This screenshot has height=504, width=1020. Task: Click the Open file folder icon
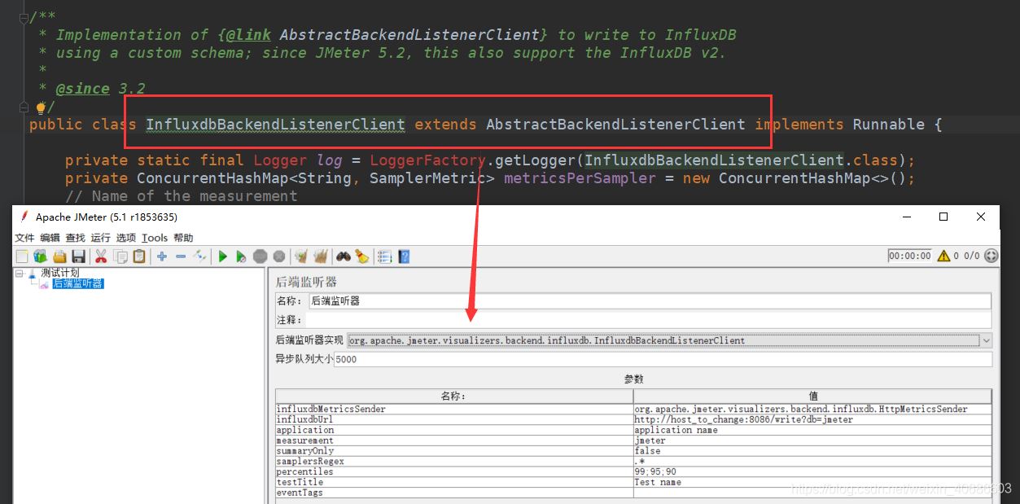59,256
